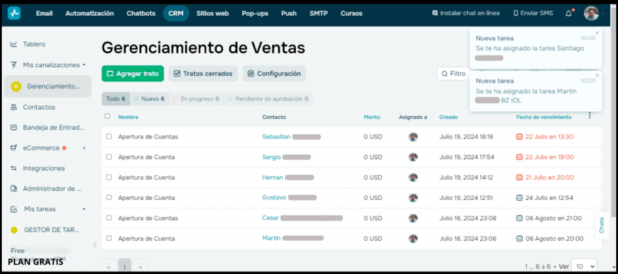Open the Tablero dashboard icon in sidebar
The image size is (618, 274).
click(13, 45)
